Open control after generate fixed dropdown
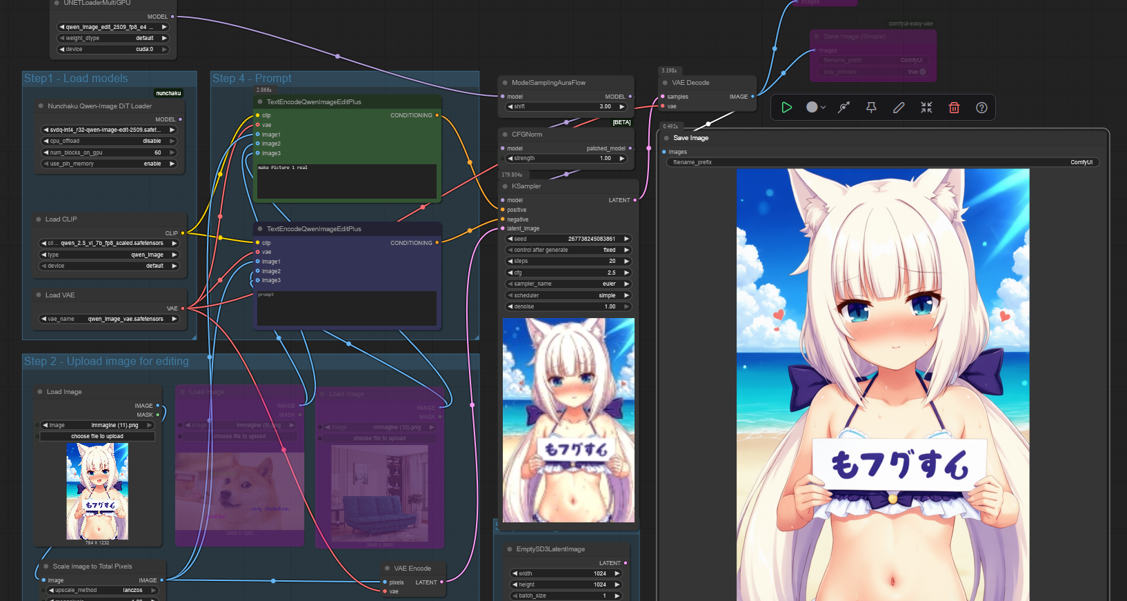The height and width of the screenshot is (601, 1127). point(569,250)
